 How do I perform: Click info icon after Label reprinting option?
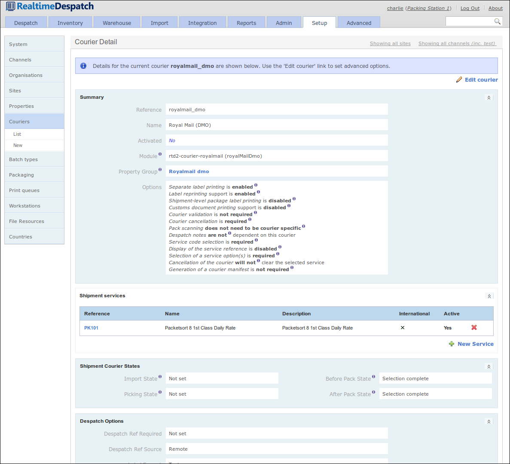pos(259,192)
